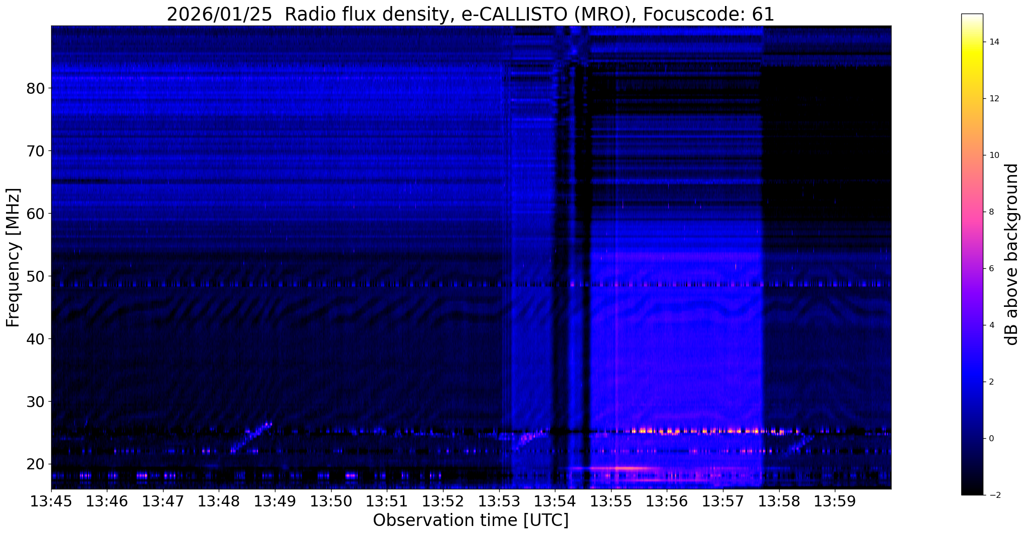Click the colorbar tick label 12
This screenshot has width=1027, height=535.
point(994,99)
